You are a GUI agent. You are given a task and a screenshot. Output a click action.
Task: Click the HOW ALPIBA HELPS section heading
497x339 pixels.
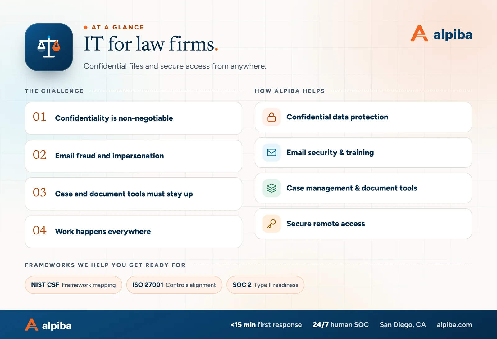tap(290, 91)
